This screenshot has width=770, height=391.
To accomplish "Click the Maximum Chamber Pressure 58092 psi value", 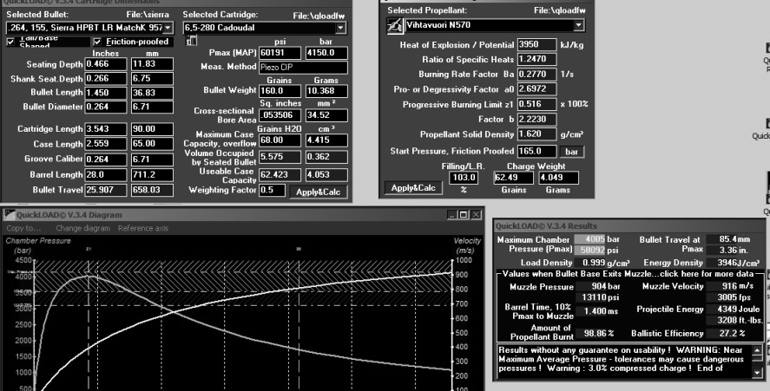I will click(589, 250).
